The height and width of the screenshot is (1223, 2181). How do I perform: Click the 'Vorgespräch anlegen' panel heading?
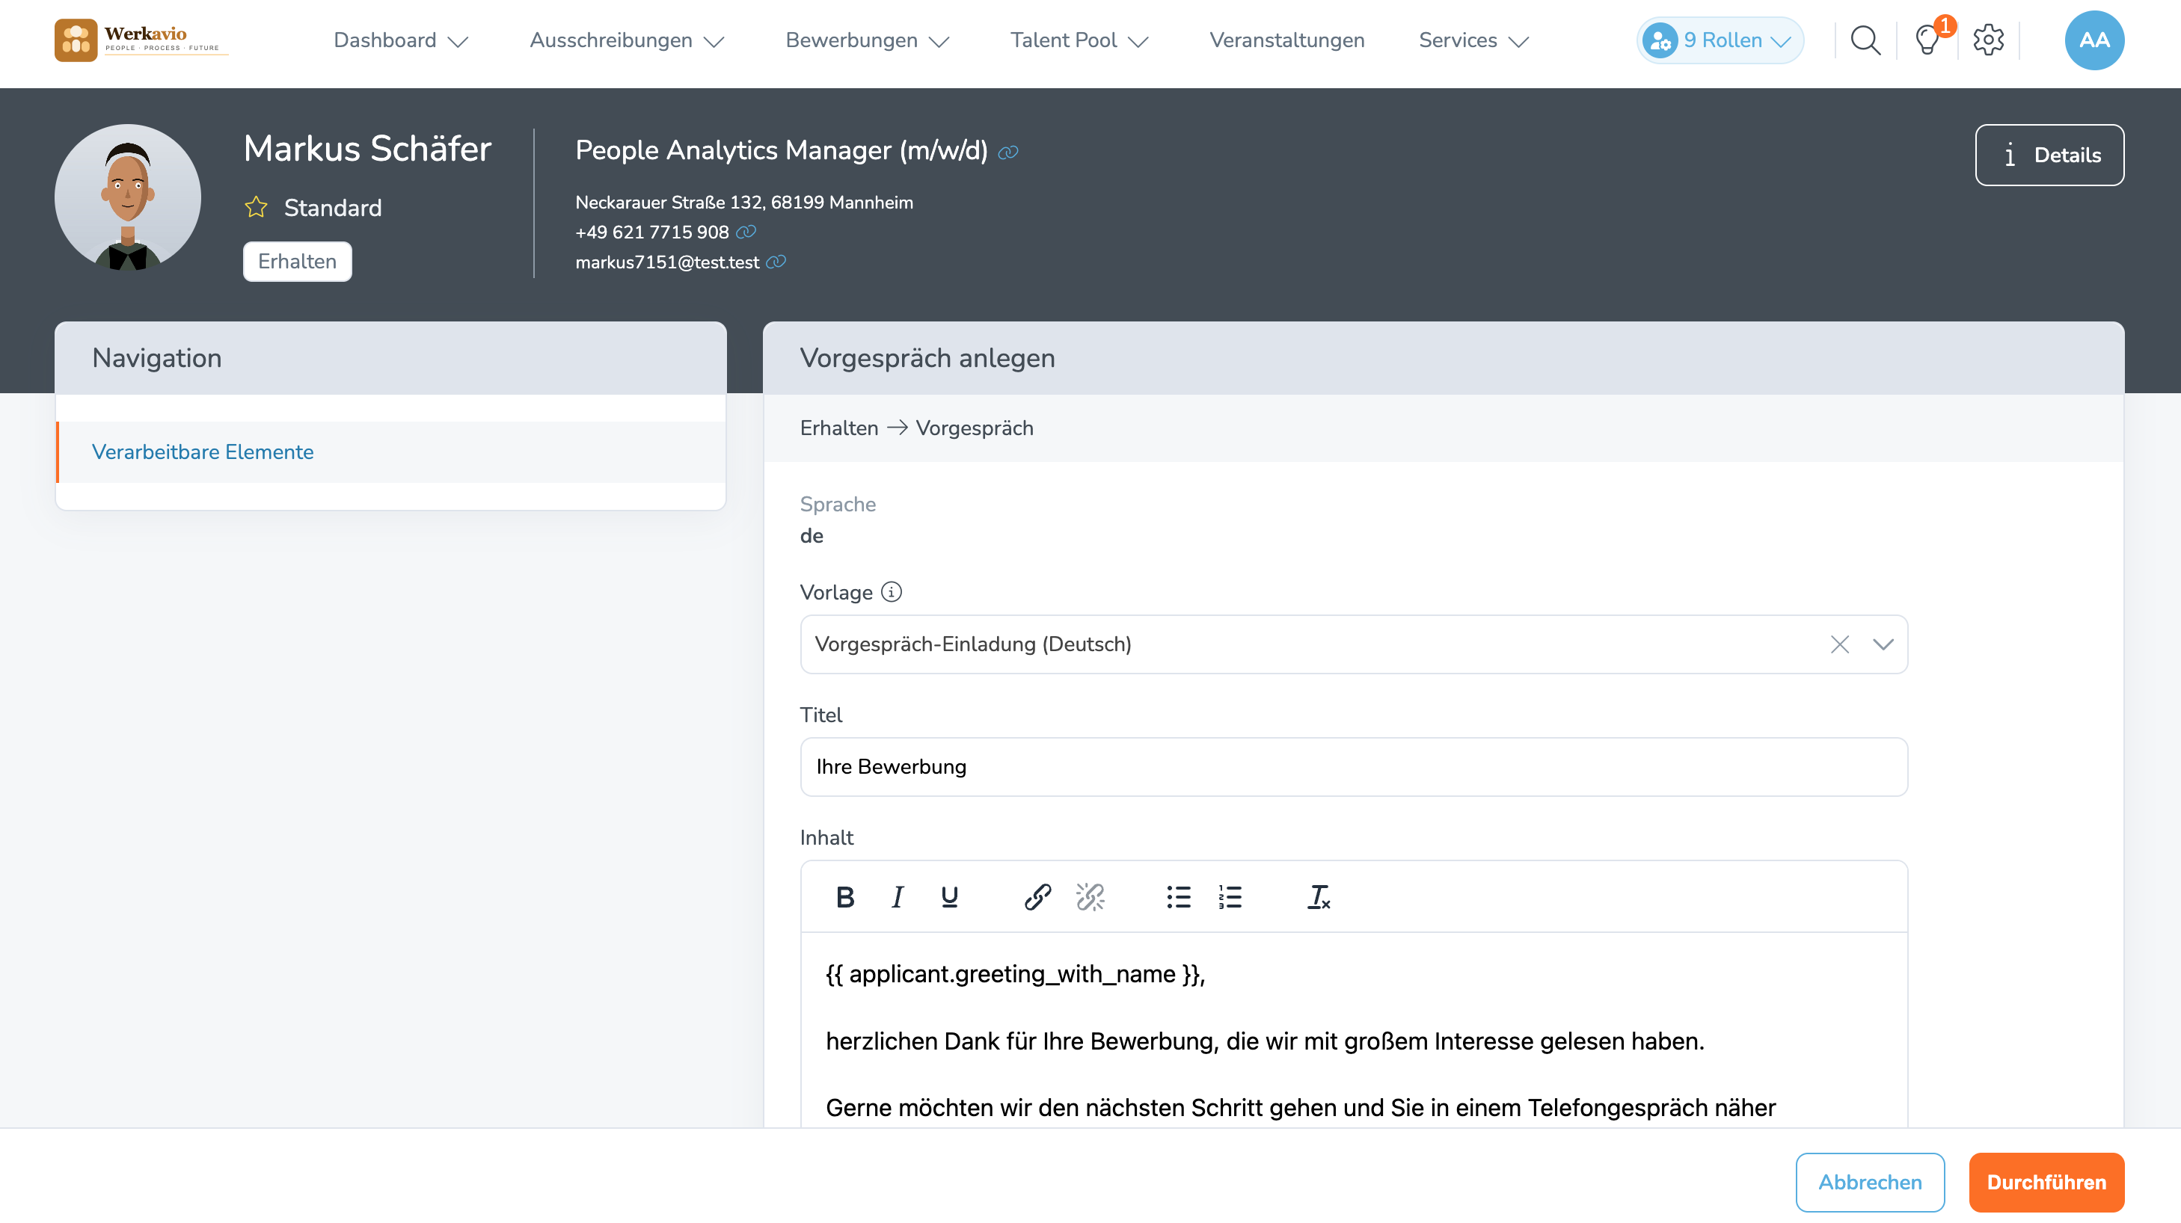pyautogui.click(x=927, y=358)
